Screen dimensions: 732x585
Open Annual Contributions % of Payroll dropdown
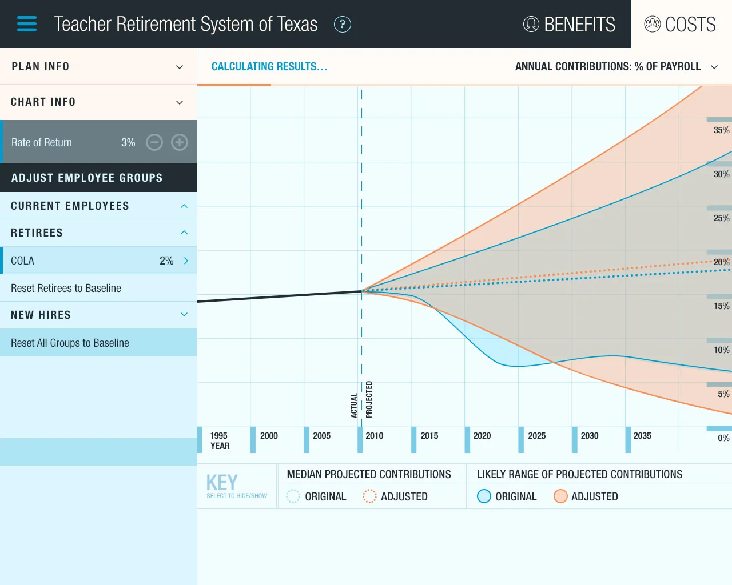click(616, 66)
